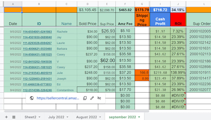Copy the sellercentral link with copy icon
Image resolution: width=211 pixels, height=120 pixels.
[x=85, y=98]
